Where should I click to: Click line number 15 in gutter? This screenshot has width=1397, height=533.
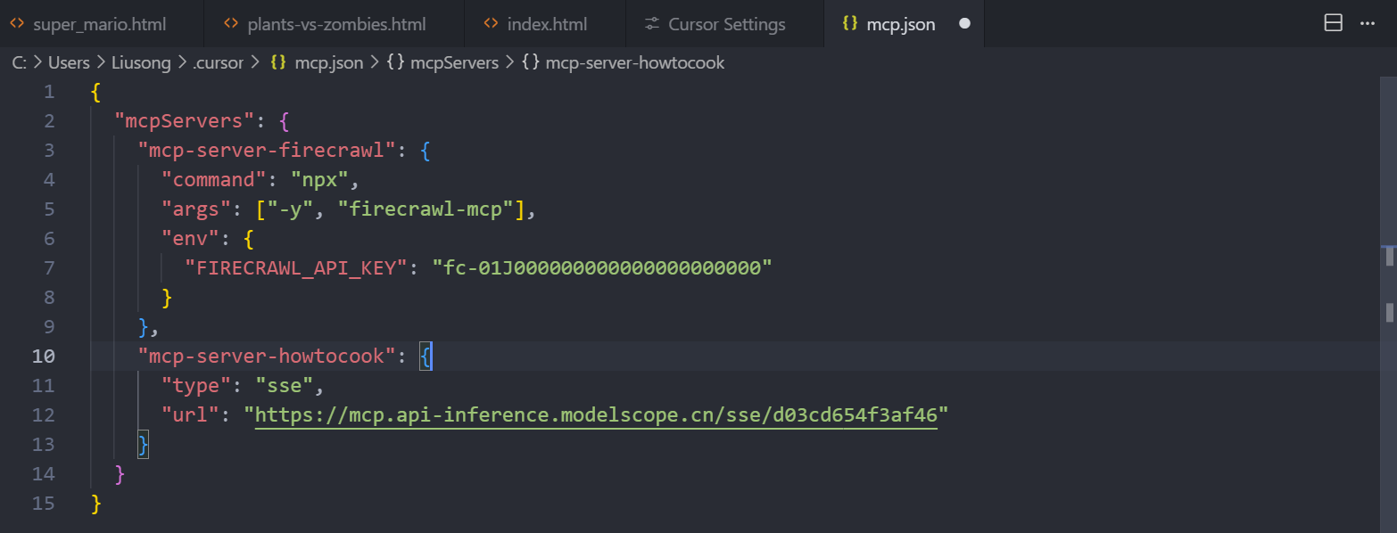coord(44,504)
